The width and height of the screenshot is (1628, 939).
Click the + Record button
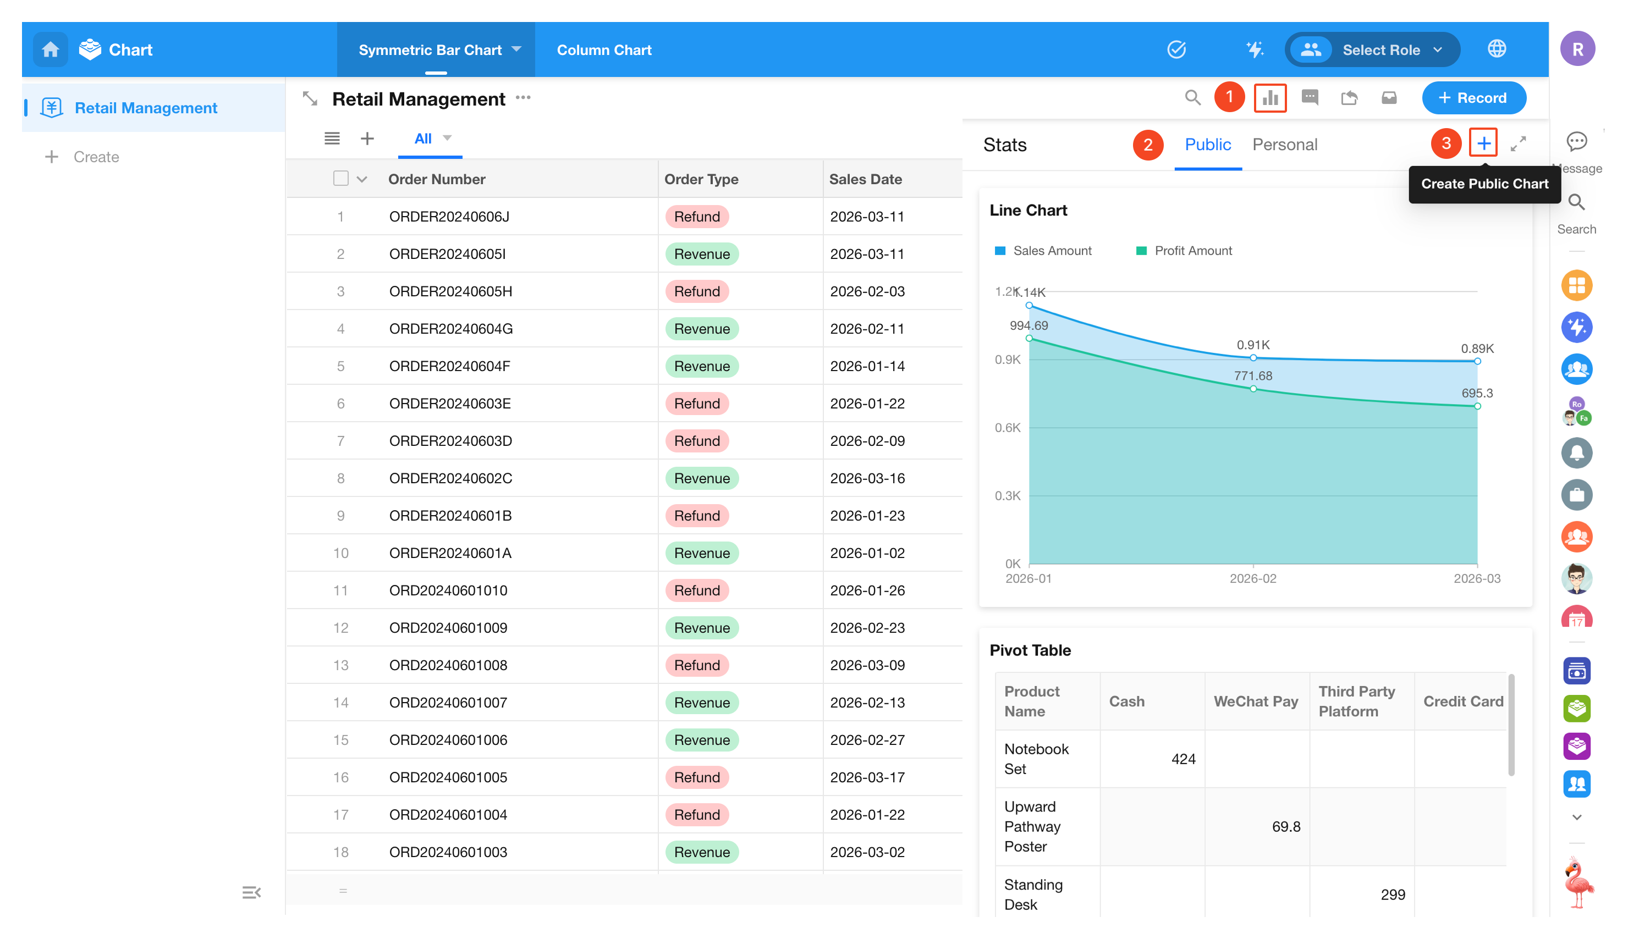[1473, 98]
